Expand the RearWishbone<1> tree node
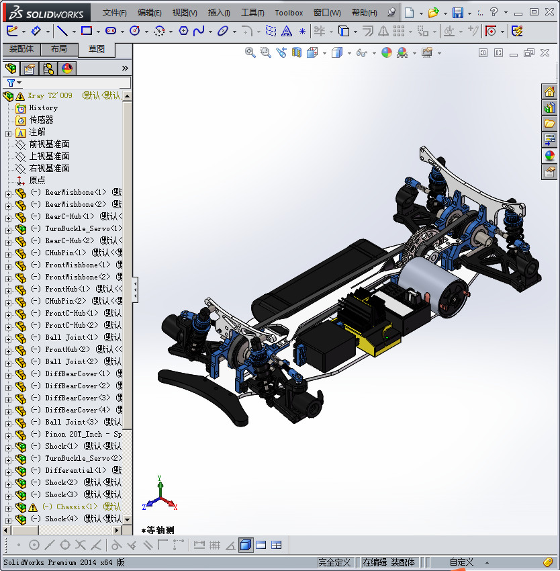The image size is (560, 571). click(8, 194)
